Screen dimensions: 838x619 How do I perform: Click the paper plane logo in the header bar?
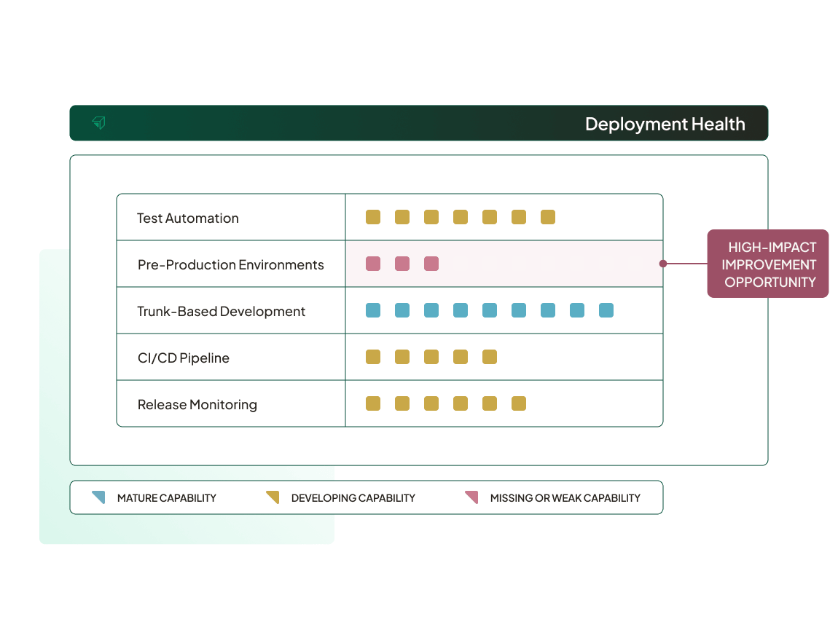tap(98, 122)
